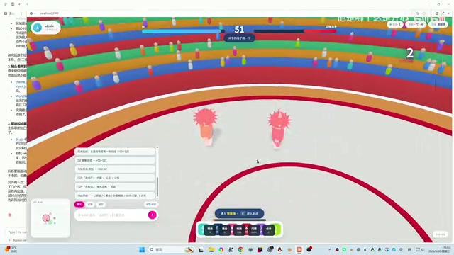
Task: Click the first skill slot in hotbar
Action: point(210,229)
